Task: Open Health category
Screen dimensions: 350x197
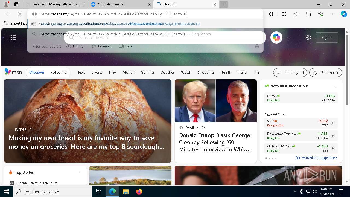Action: tap(226, 72)
